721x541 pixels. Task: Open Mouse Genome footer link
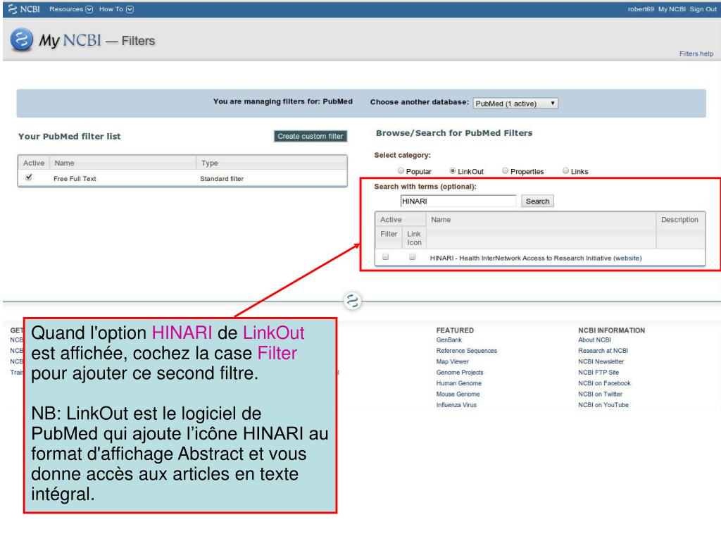click(458, 394)
